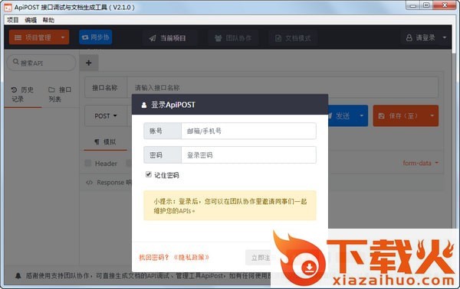
Task: Click the 小提示 tip message text
Action: click(230, 206)
